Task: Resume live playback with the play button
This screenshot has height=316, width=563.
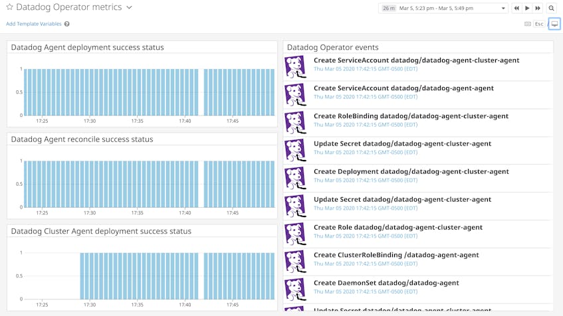Action: pos(527,8)
